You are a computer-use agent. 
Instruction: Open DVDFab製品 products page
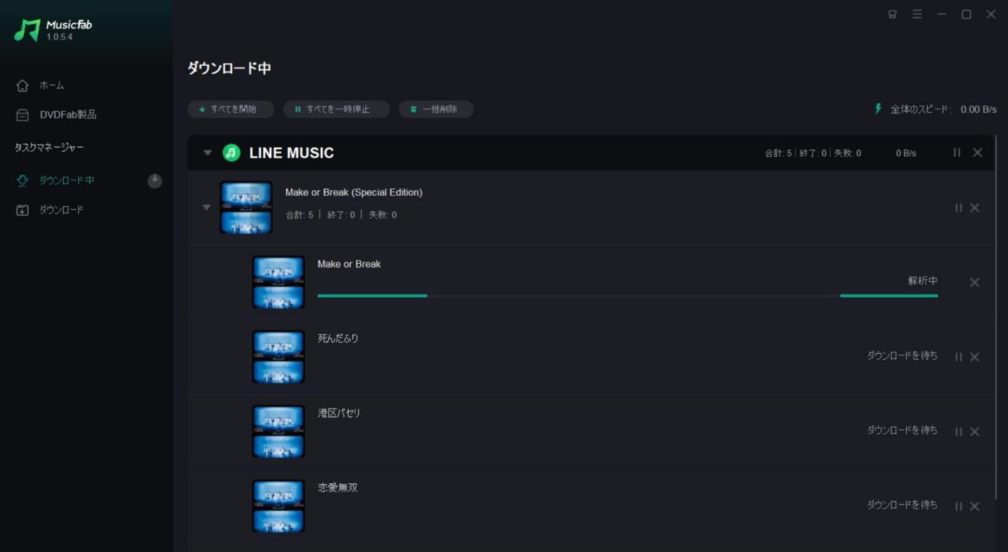coord(68,115)
